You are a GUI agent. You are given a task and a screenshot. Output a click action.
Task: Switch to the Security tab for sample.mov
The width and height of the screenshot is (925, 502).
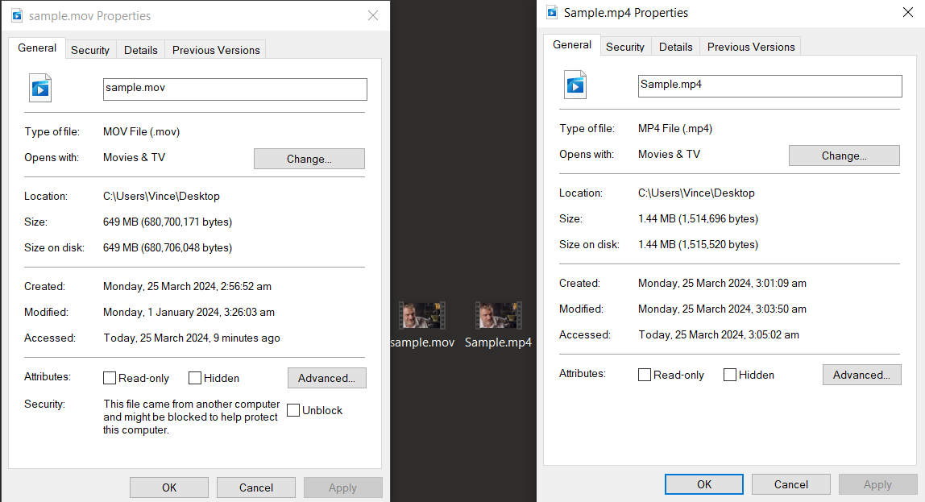click(x=90, y=49)
